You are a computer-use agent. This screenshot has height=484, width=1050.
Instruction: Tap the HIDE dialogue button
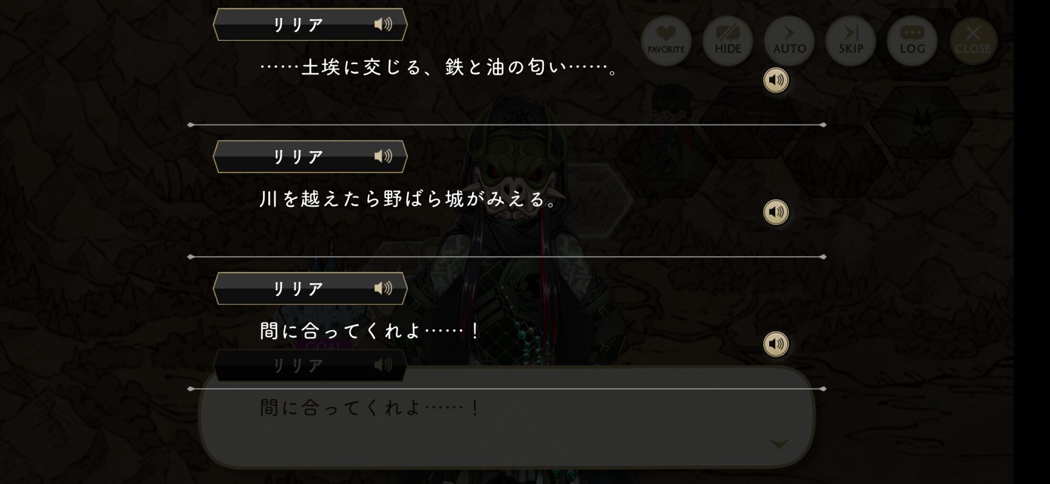(728, 40)
